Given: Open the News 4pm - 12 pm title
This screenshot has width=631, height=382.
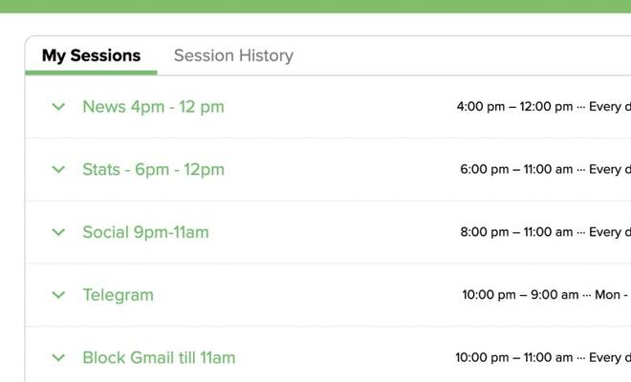Looking at the screenshot, I should 153,107.
